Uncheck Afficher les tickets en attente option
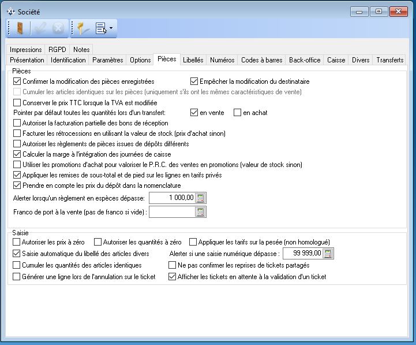Viewport: 416px width, 345px height. point(172,277)
